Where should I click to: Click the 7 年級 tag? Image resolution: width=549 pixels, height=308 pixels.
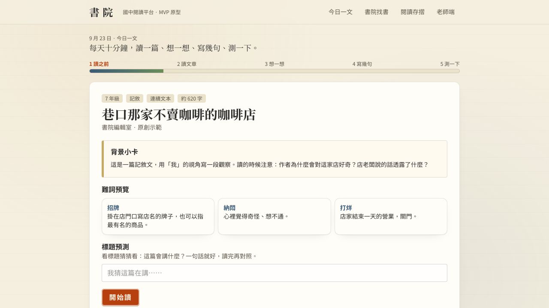pyautogui.click(x=112, y=98)
